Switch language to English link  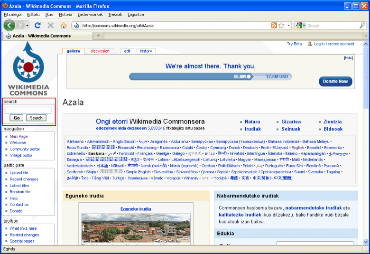pos(297,148)
